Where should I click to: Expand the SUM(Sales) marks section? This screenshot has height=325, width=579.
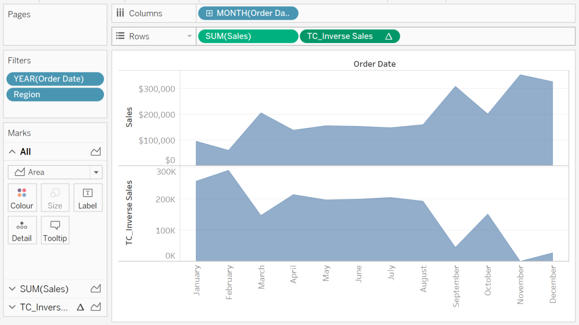click(x=12, y=289)
